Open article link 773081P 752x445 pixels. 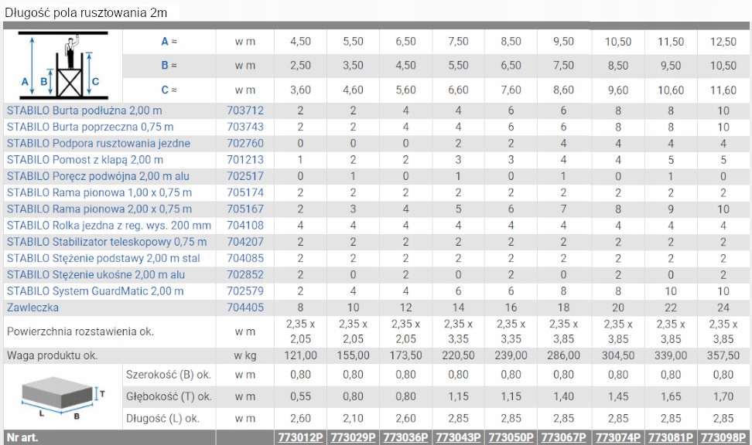(671, 437)
